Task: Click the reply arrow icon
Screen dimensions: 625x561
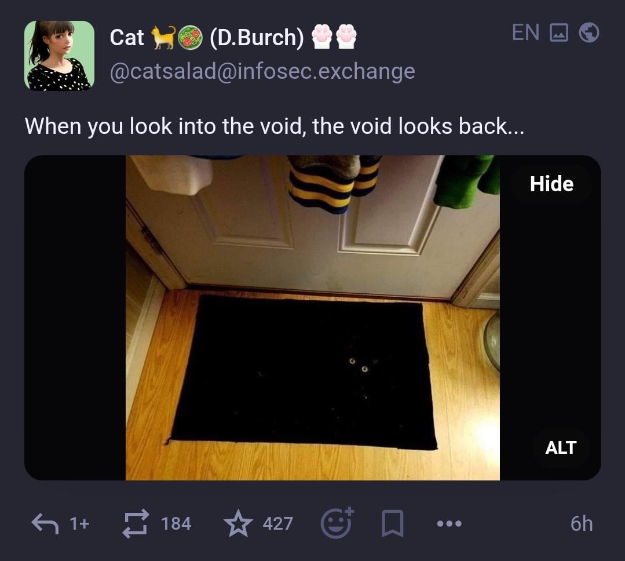Action: 45,523
